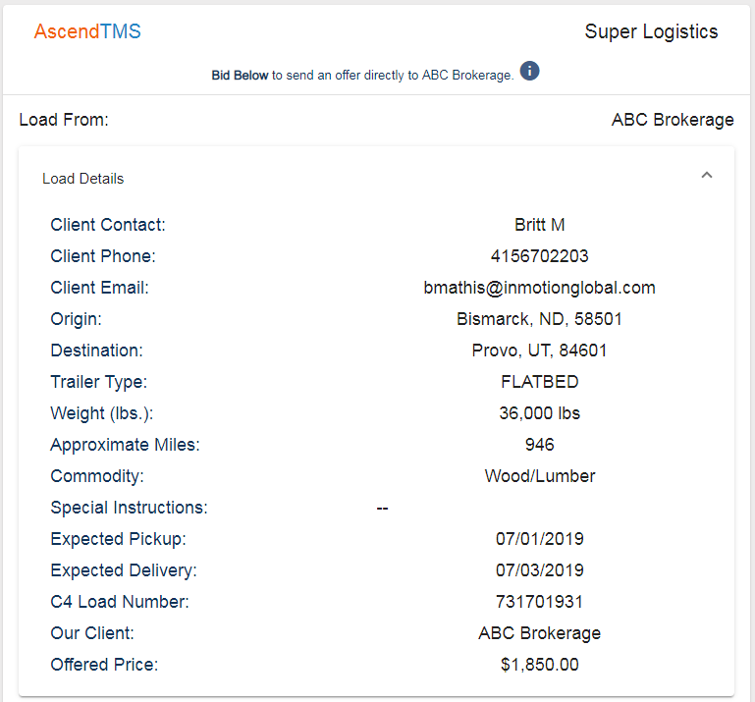Select the Load Details header

pyautogui.click(x=82, y=179)
